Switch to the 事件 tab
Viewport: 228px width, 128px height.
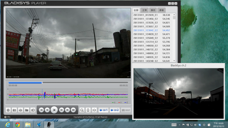click(153, 10)
